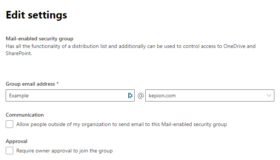Image resolution: width=280 pixels, height=160 pixels.
Task: Click the Group email address field label
Action: [30, 84]
